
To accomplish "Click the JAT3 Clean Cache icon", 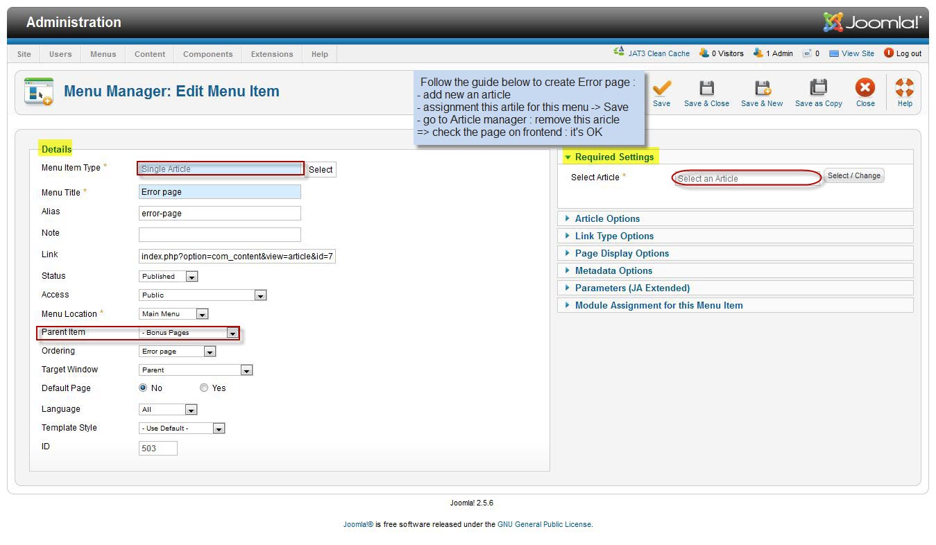I will pyautogui.click(x=619, y=53).
